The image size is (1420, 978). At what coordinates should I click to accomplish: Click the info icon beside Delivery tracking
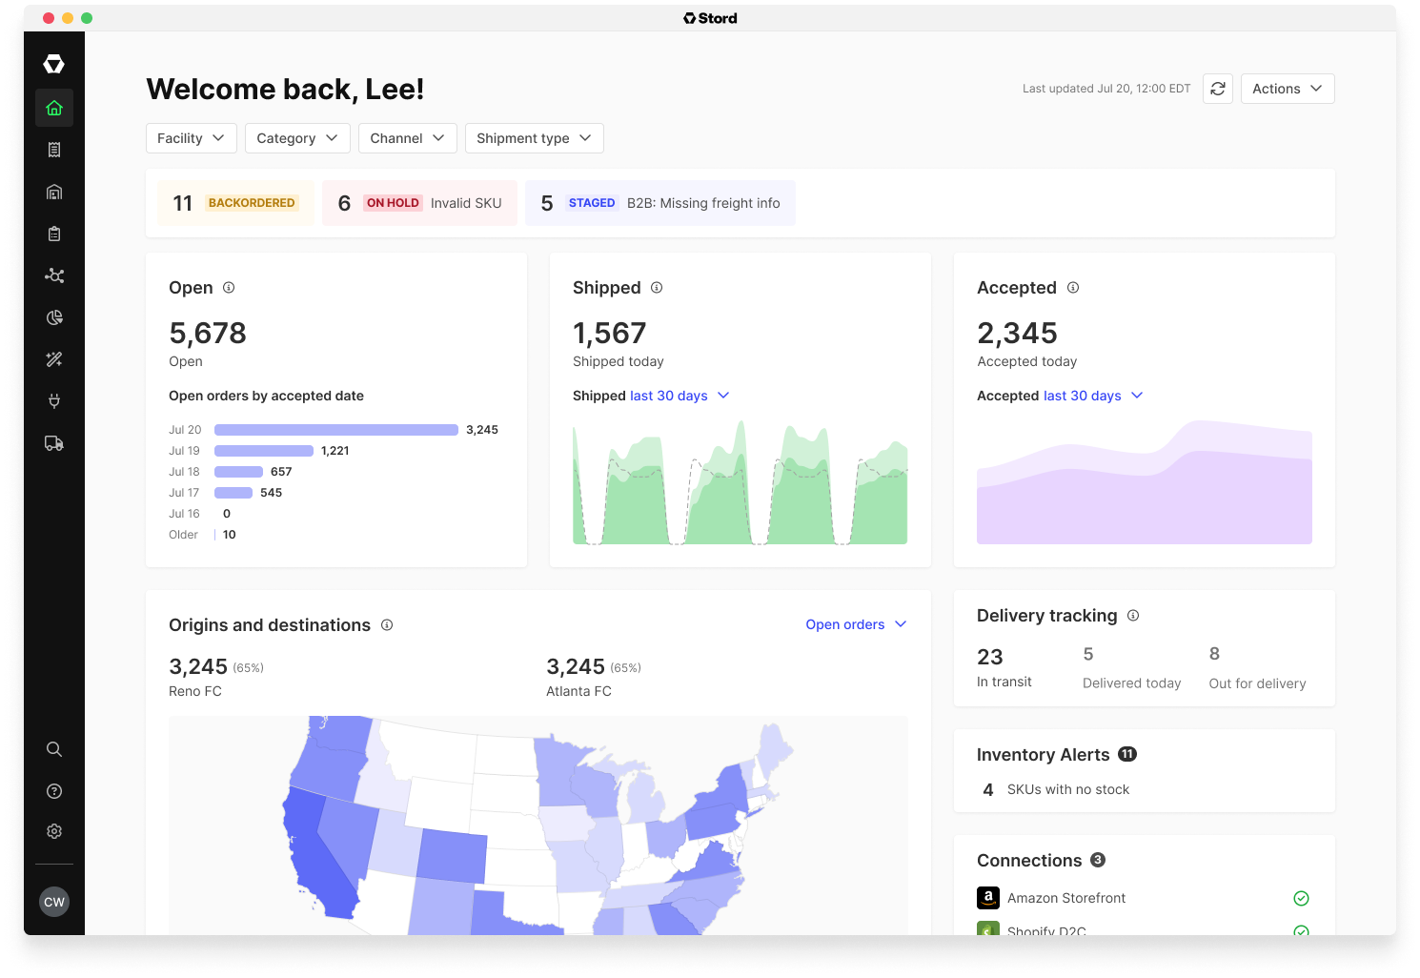point(1133,616)
